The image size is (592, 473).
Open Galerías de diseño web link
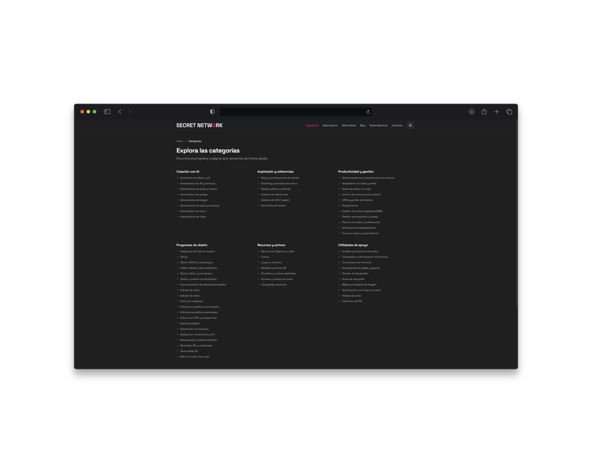[274, 195]
